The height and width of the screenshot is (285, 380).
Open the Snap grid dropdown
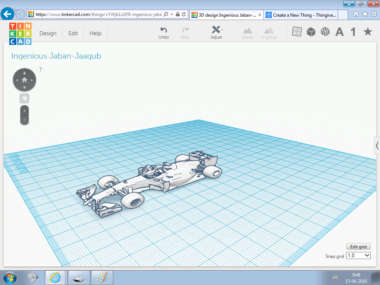pos(358,255)
